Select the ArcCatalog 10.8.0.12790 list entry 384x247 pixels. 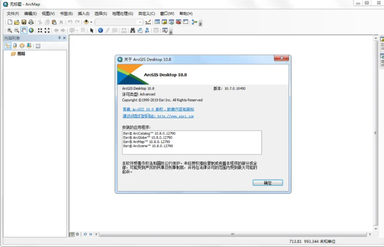tap(149, 133)
